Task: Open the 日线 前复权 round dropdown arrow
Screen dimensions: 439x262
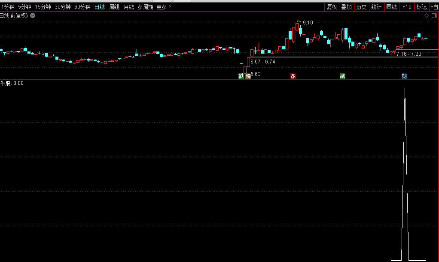Action: pos(33,15)
